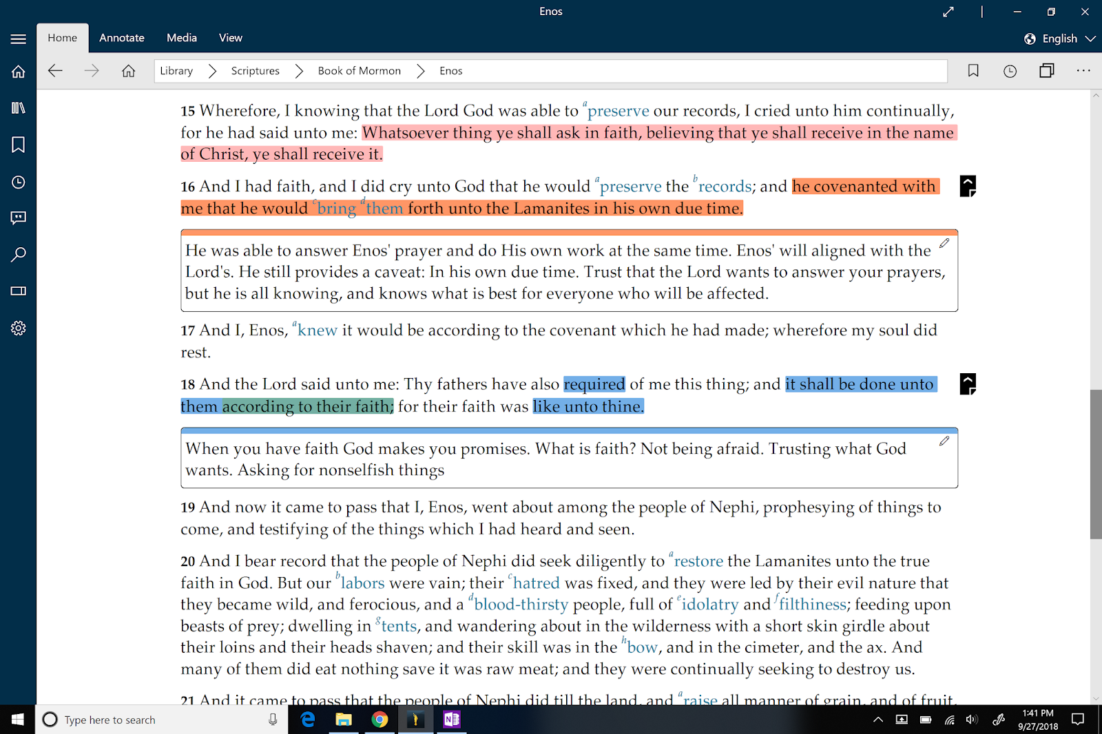Open File Explorer from the taskbar
The height and width of the screenshot is (734, 1102).
click(x=344, y=720)
